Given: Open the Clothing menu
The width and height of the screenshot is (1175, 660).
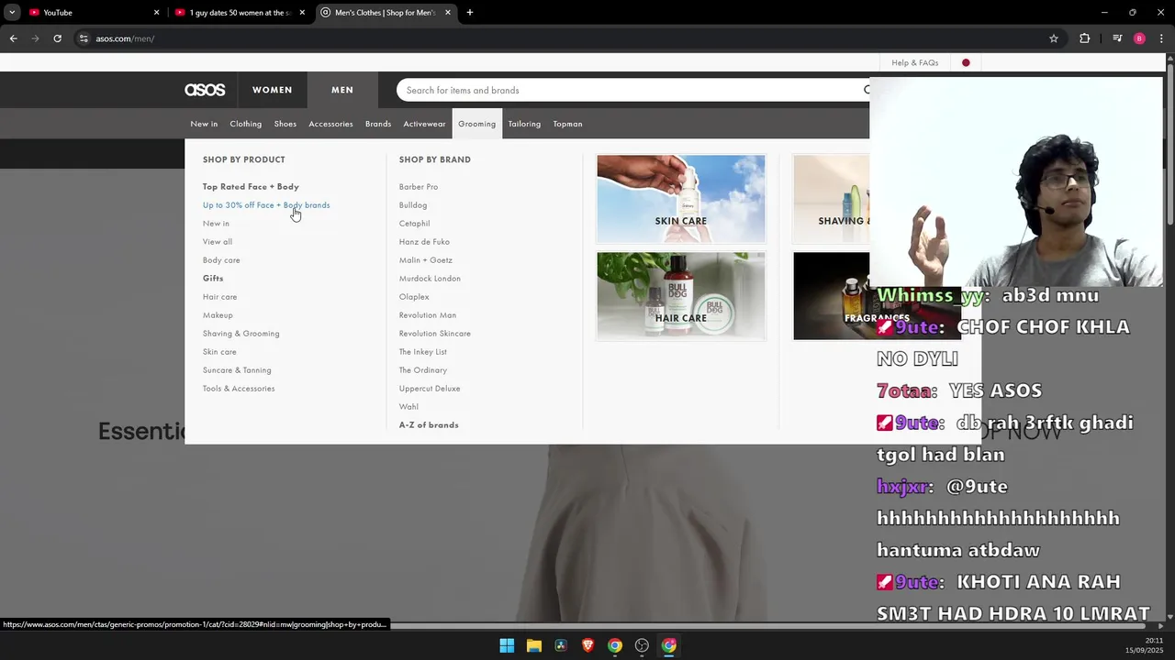Looking at the screenshot, I should 246,124.
